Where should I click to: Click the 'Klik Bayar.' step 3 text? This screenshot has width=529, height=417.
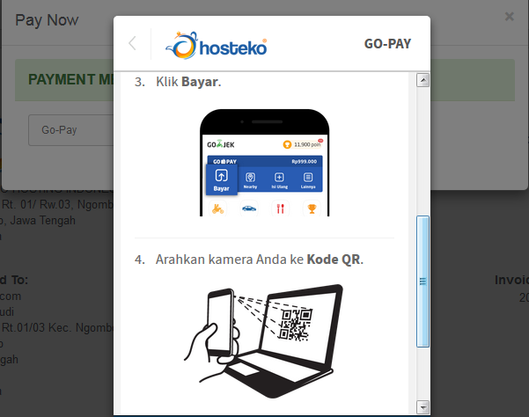click(x=188, y=82)
